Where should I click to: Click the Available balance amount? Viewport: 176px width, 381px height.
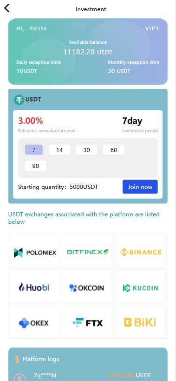88,52
